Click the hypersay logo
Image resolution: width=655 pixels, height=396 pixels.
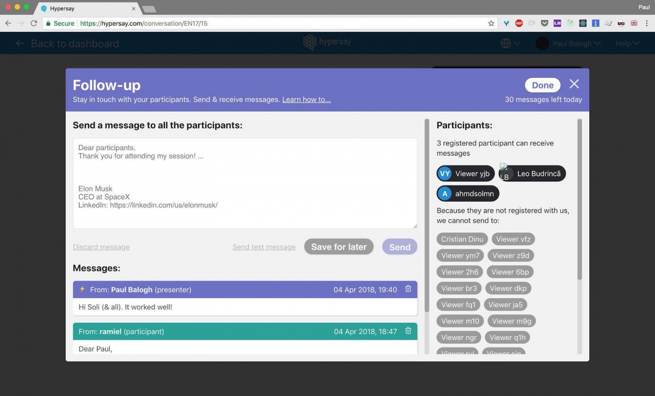pos(327,42)
